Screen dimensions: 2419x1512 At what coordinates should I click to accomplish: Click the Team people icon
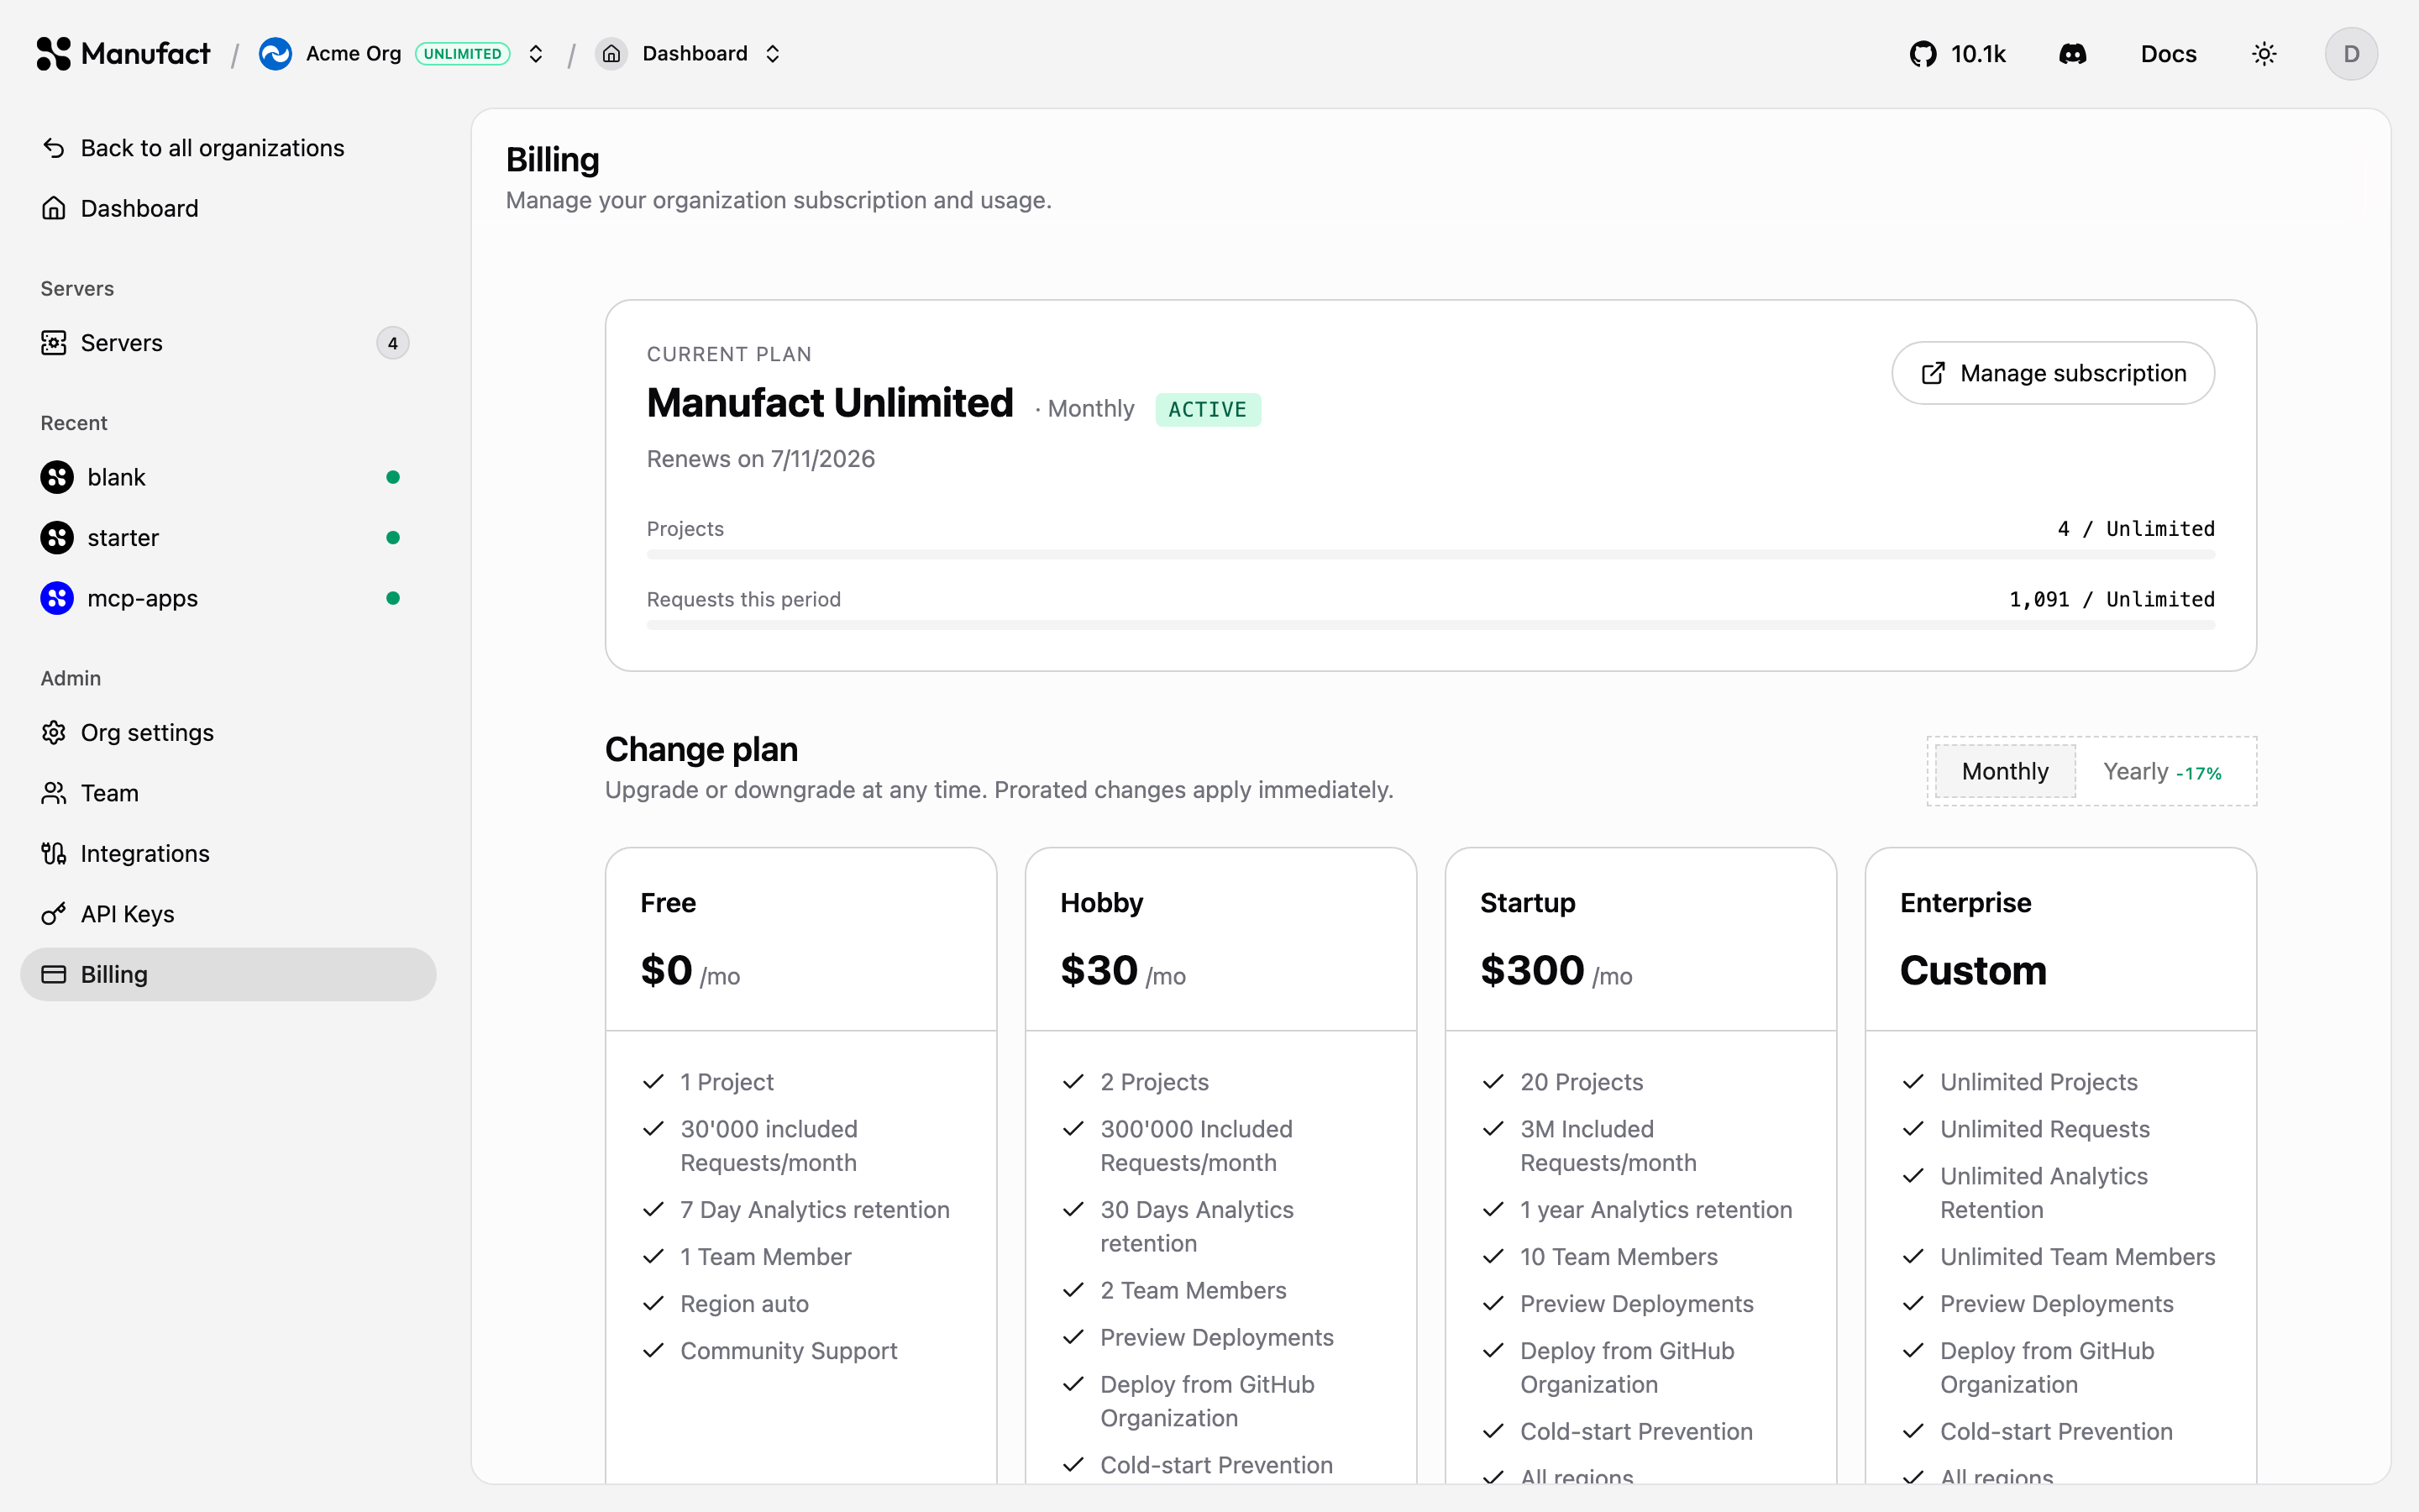pyautogui.click(x=54, y=793)
